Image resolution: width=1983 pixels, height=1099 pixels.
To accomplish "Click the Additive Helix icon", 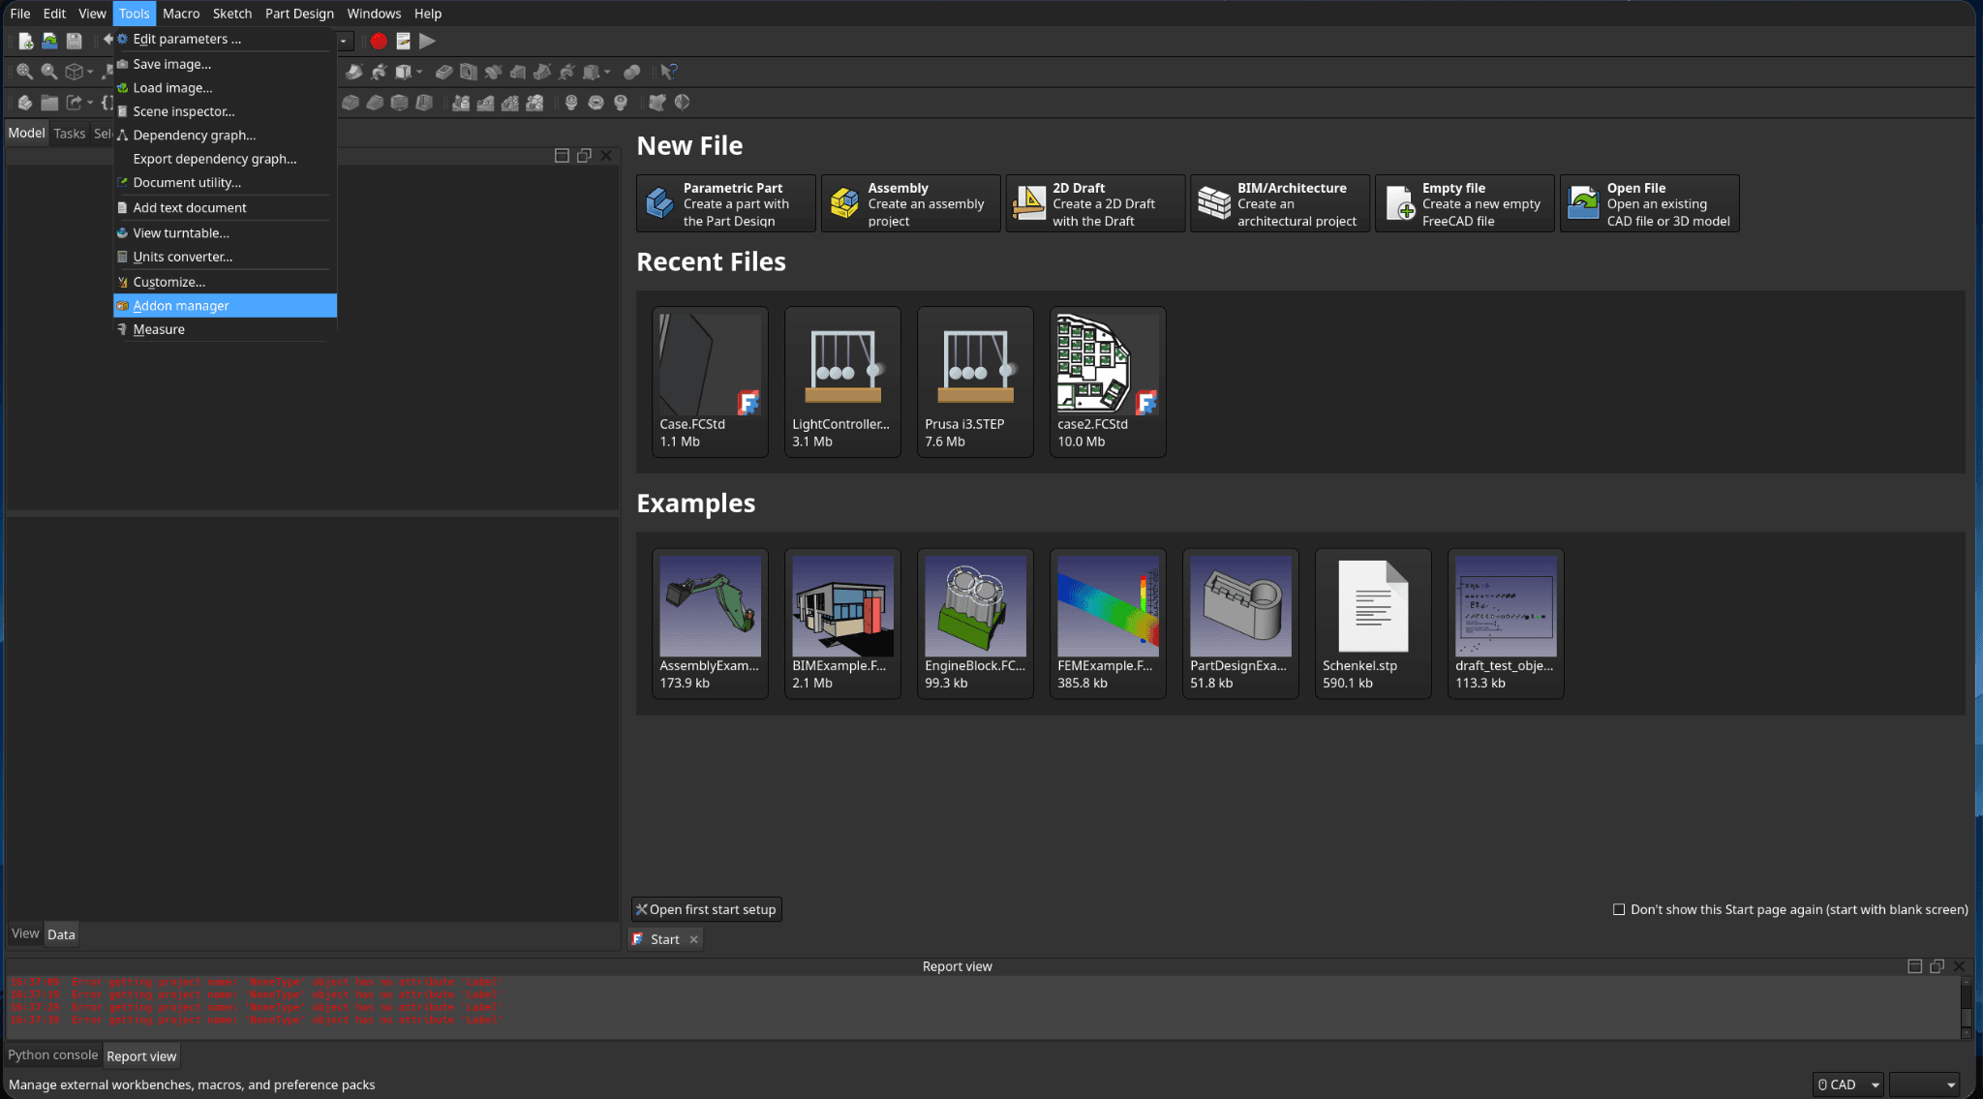I will tap(379, 72).
